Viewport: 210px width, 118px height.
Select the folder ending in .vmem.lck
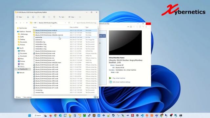(48, 35)
